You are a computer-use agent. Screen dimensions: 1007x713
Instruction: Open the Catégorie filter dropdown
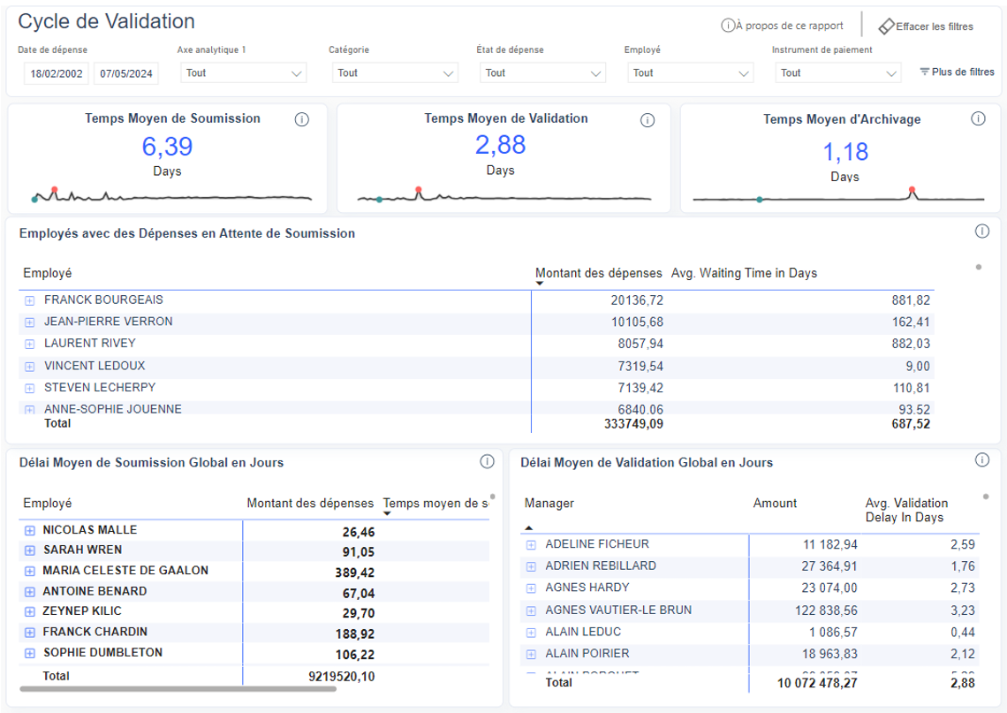point(394,73)
